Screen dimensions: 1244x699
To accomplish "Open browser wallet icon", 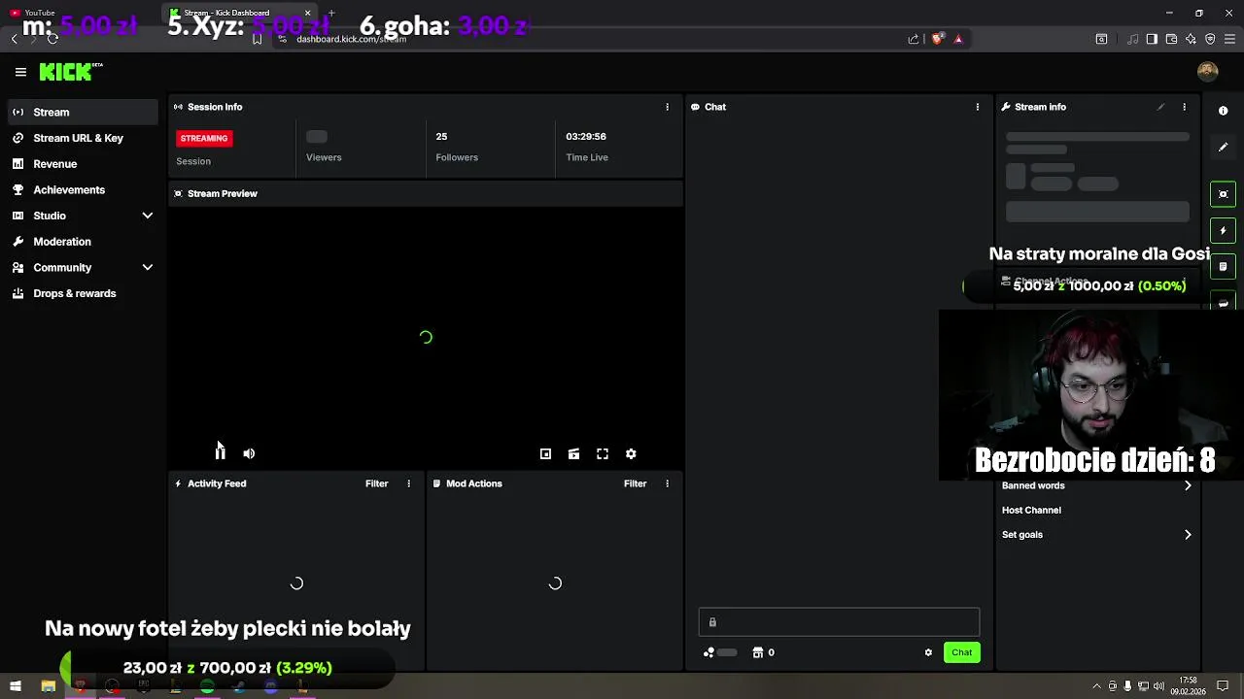I will click(x=1171, y=39).
